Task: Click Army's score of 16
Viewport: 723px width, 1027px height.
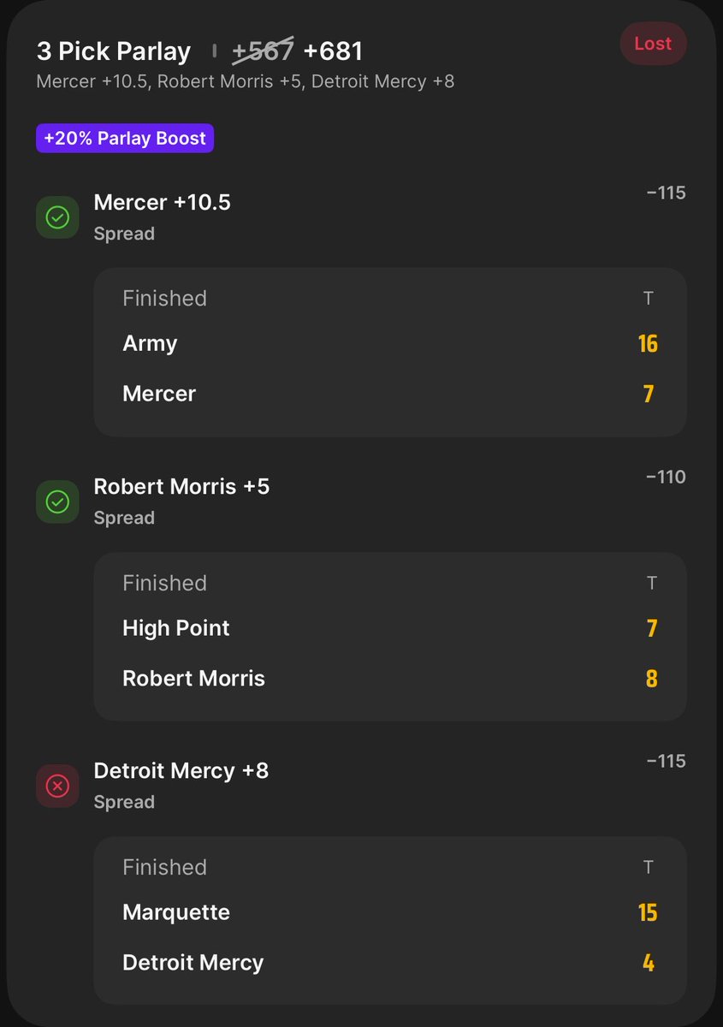Action: pos(648,344)
